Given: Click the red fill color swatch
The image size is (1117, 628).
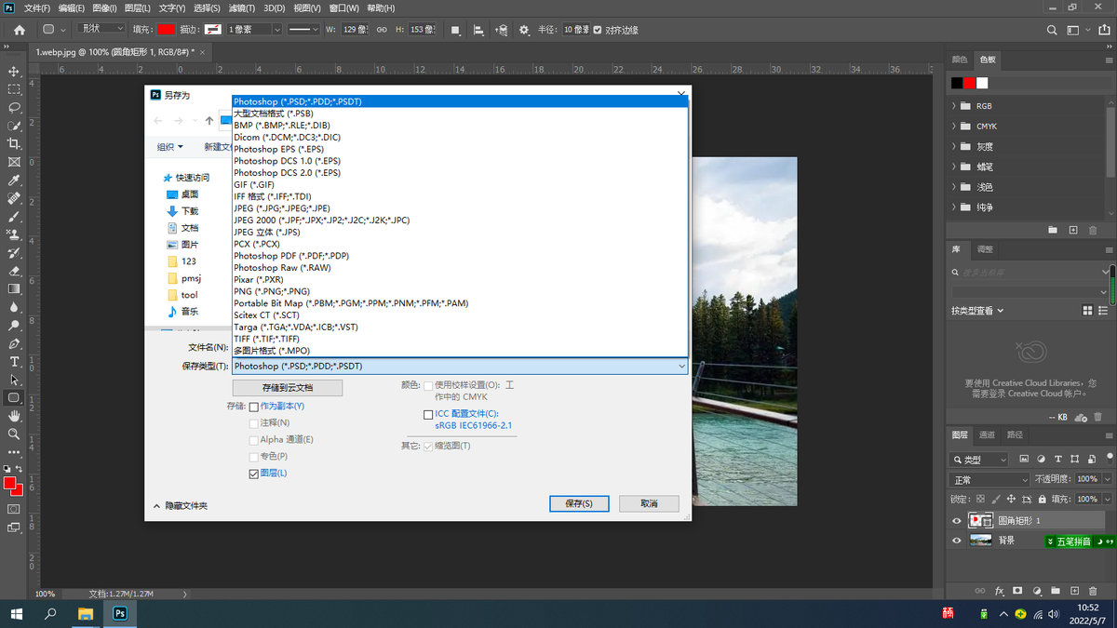Looking at the screenshot, I should coord(167,30).
